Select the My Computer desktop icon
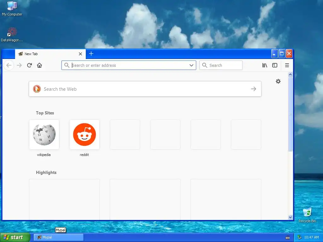The image size is (323, 242). click(12, 9)
